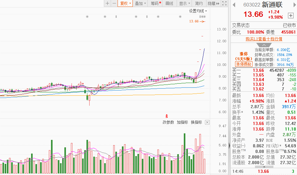Click the 买四 bid price 13.63
Screen dimensions: 297x175
coord(258,85)
